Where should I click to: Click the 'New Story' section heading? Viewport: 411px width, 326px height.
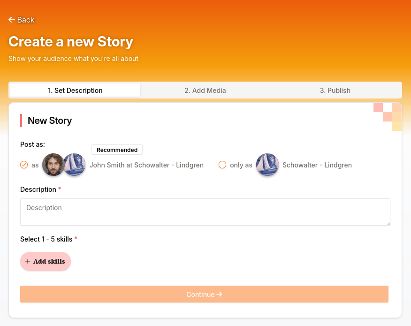(50, 121)
